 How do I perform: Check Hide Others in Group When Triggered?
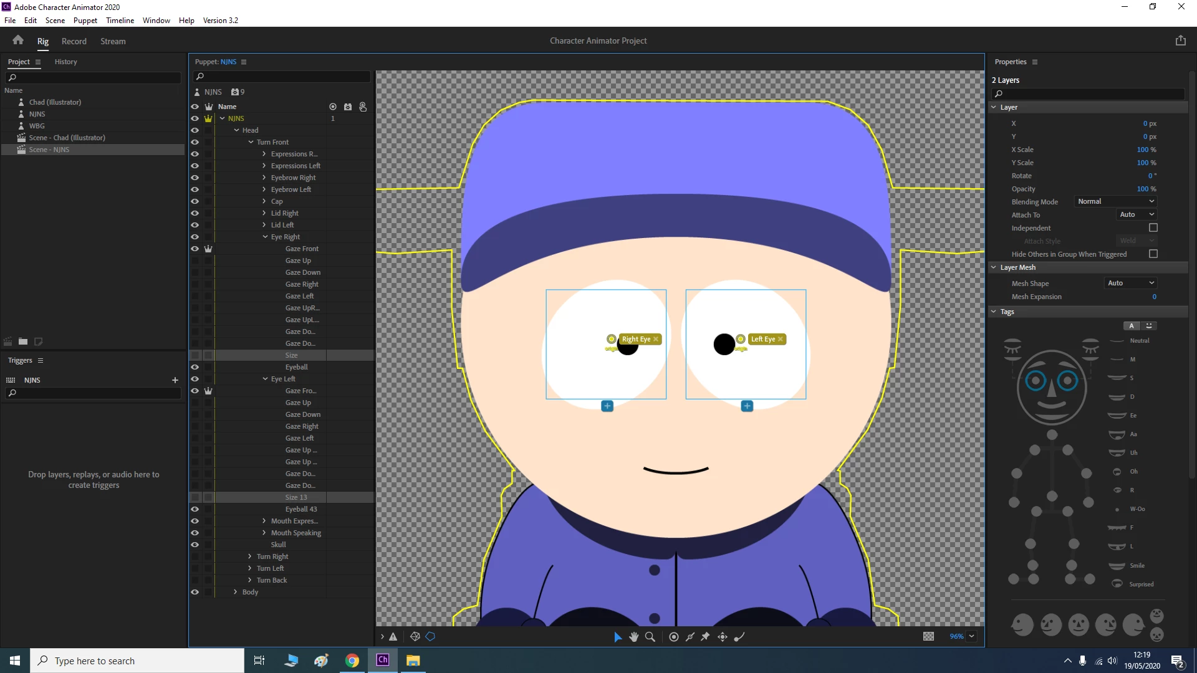coord(1153,254)
